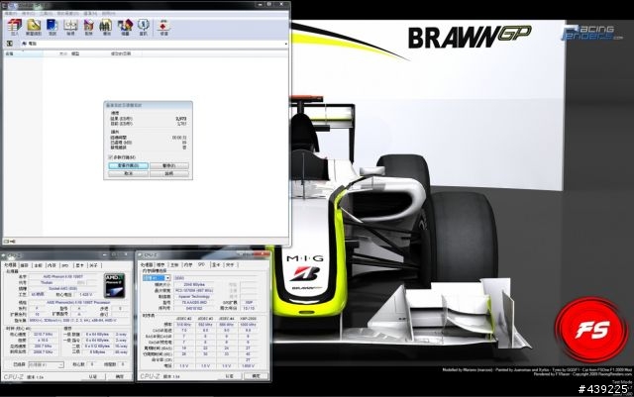Click the OK button in right CPU-Z
Image resolution: width=634 pixels, height=397 pixels.
[x=257, y=376]
